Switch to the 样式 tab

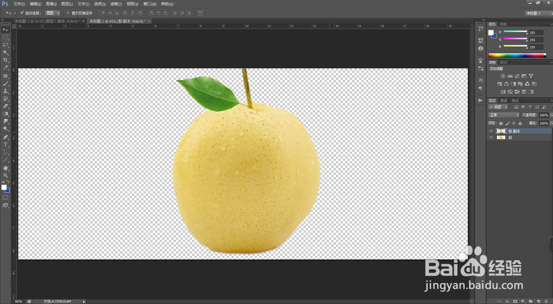[504, 63]
